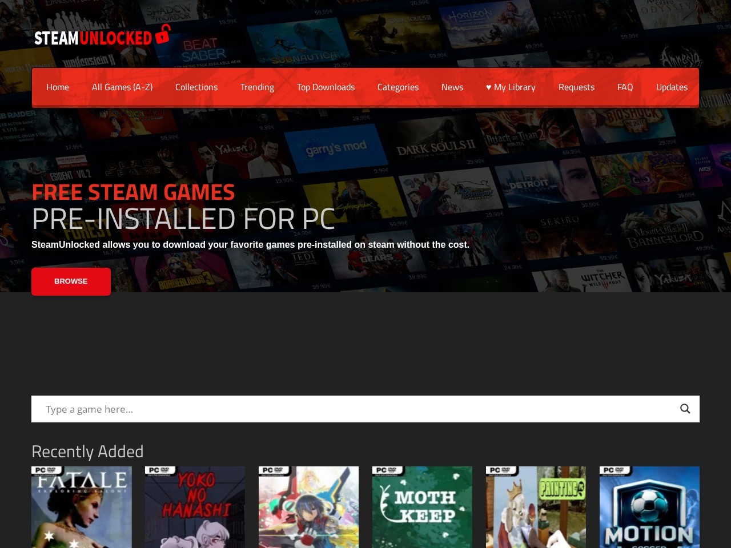731x548 pixels.
Task: Open the Fatale game thumbnail
Action: click(82, 507)
